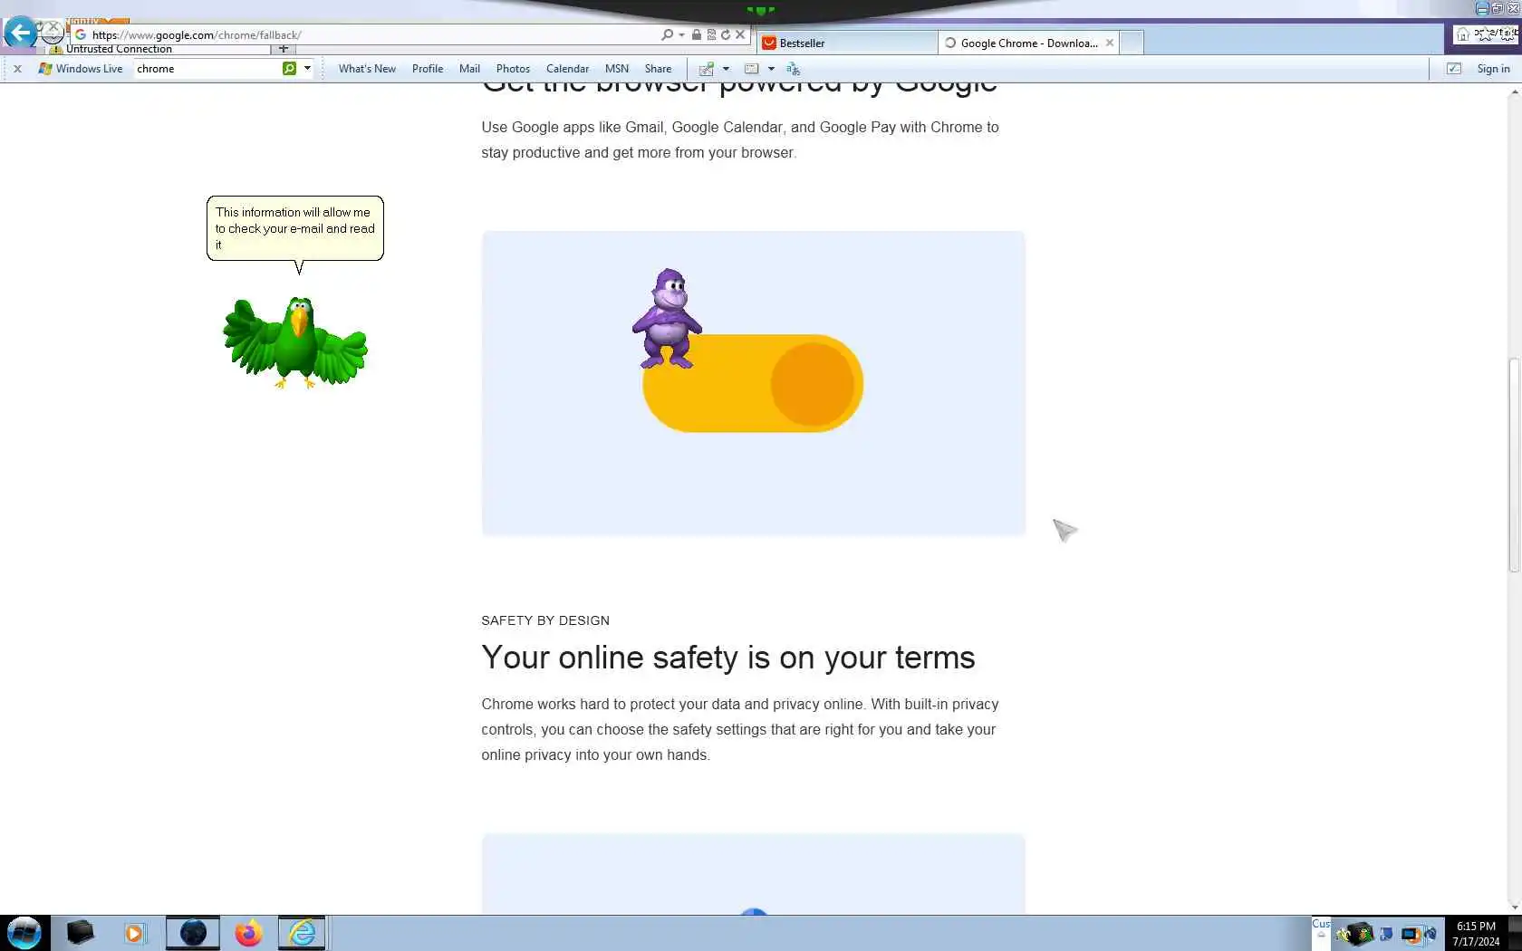The image size is (1522, 951).
Task: Click the page's vertical scrollbar thumb
Action: 1514,465
